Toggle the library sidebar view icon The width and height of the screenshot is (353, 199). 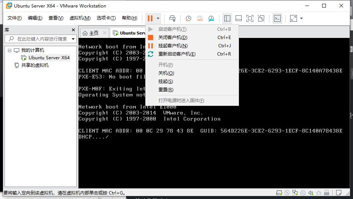(227, 18)
